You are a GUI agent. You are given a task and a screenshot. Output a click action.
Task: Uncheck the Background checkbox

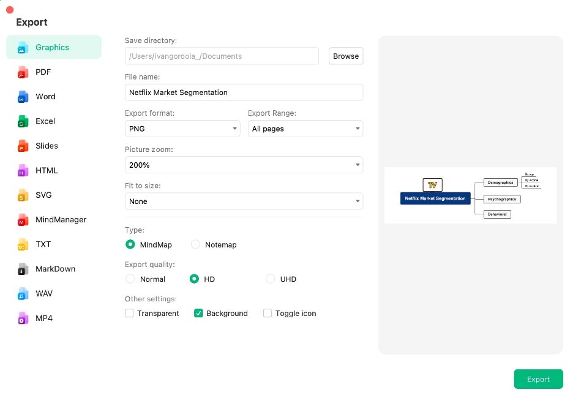click(198, 314)
